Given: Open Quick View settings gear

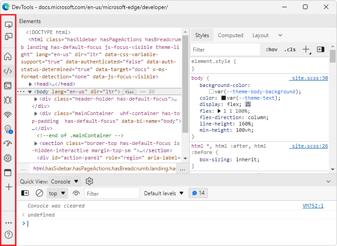Looking at the screenshot, I should [89, 181].
